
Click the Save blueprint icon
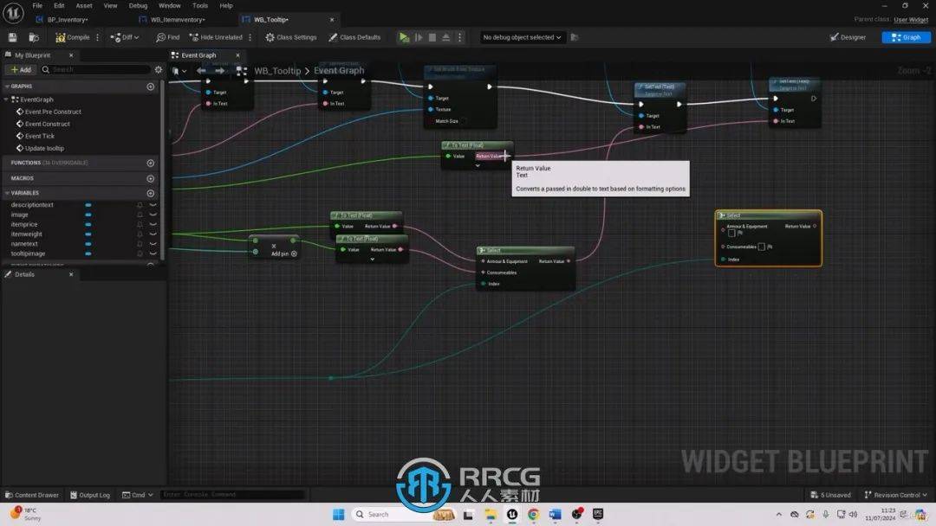tap(12, 37)
